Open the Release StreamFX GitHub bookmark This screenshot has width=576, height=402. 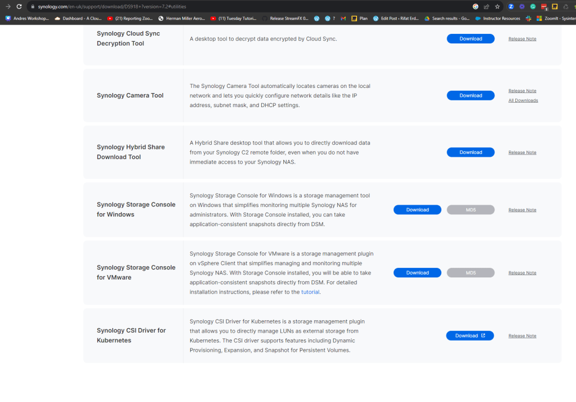tap(285, 19)
